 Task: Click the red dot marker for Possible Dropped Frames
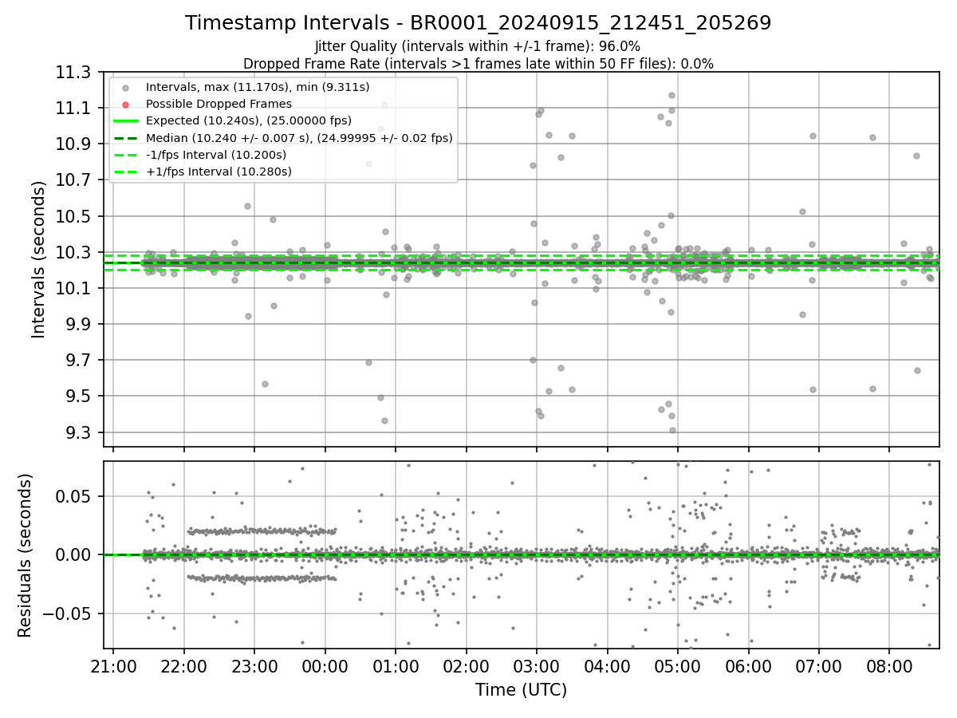125,105
